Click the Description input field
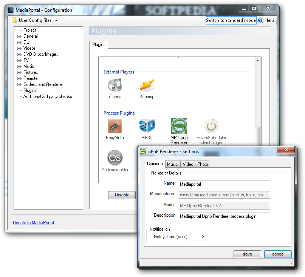The width and height of the screenshot is (305, 277). pos(224,216)
